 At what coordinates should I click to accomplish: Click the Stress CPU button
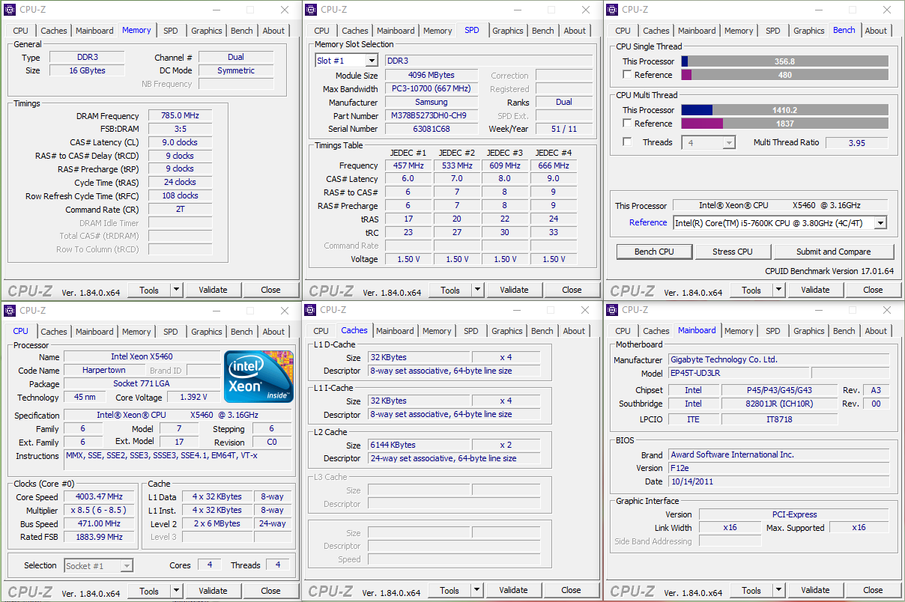[733, 252]
